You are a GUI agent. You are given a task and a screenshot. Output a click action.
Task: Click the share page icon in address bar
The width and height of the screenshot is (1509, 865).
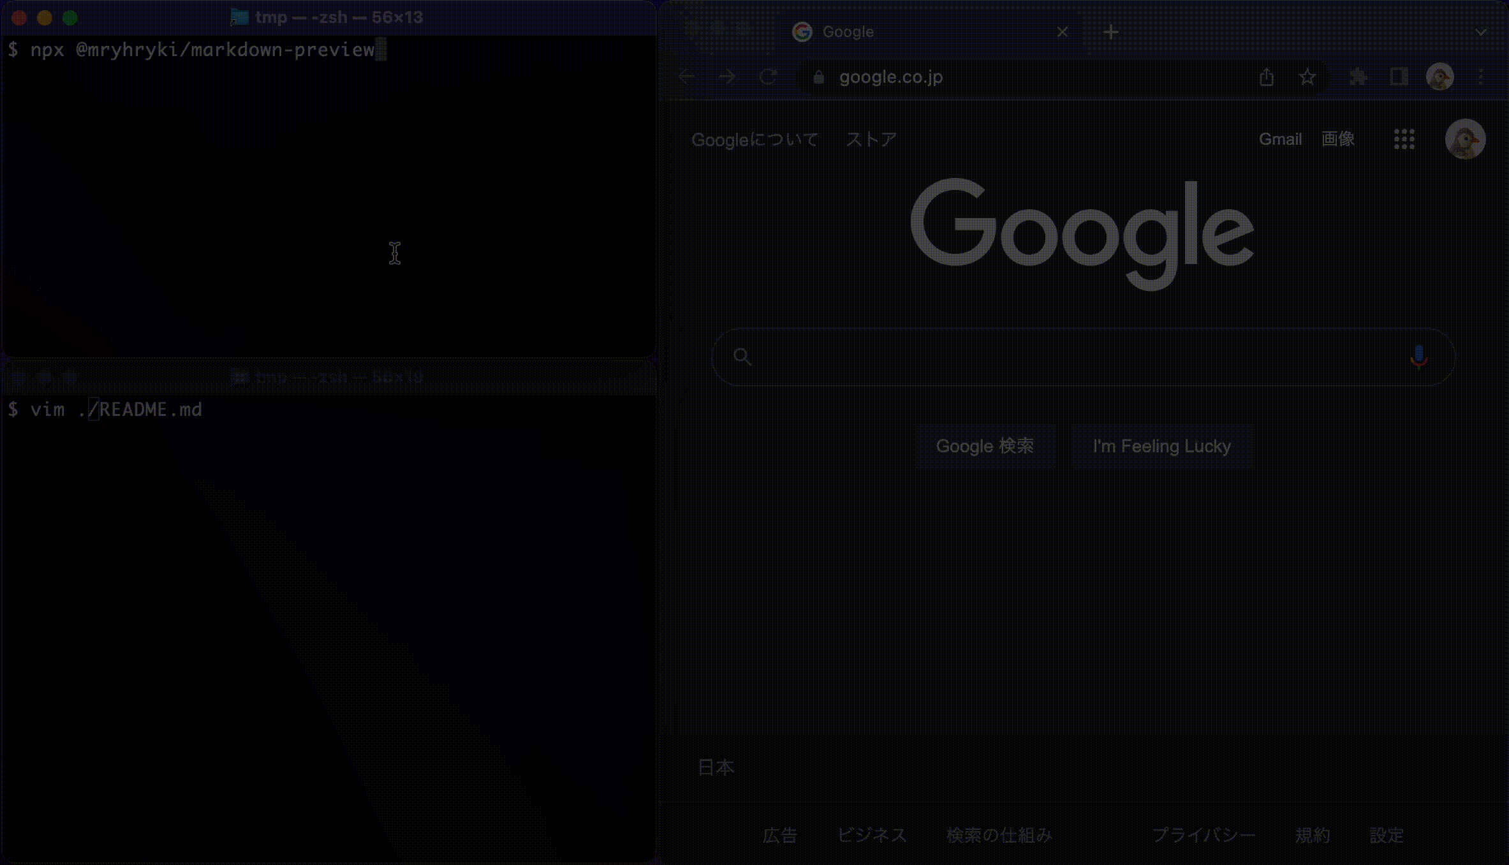coord(1267,77)
